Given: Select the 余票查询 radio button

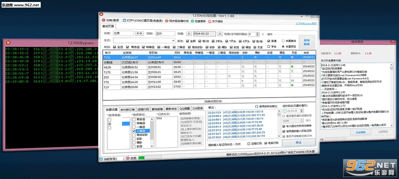Looking at the screenshot, I should click(x=283, y=41).
